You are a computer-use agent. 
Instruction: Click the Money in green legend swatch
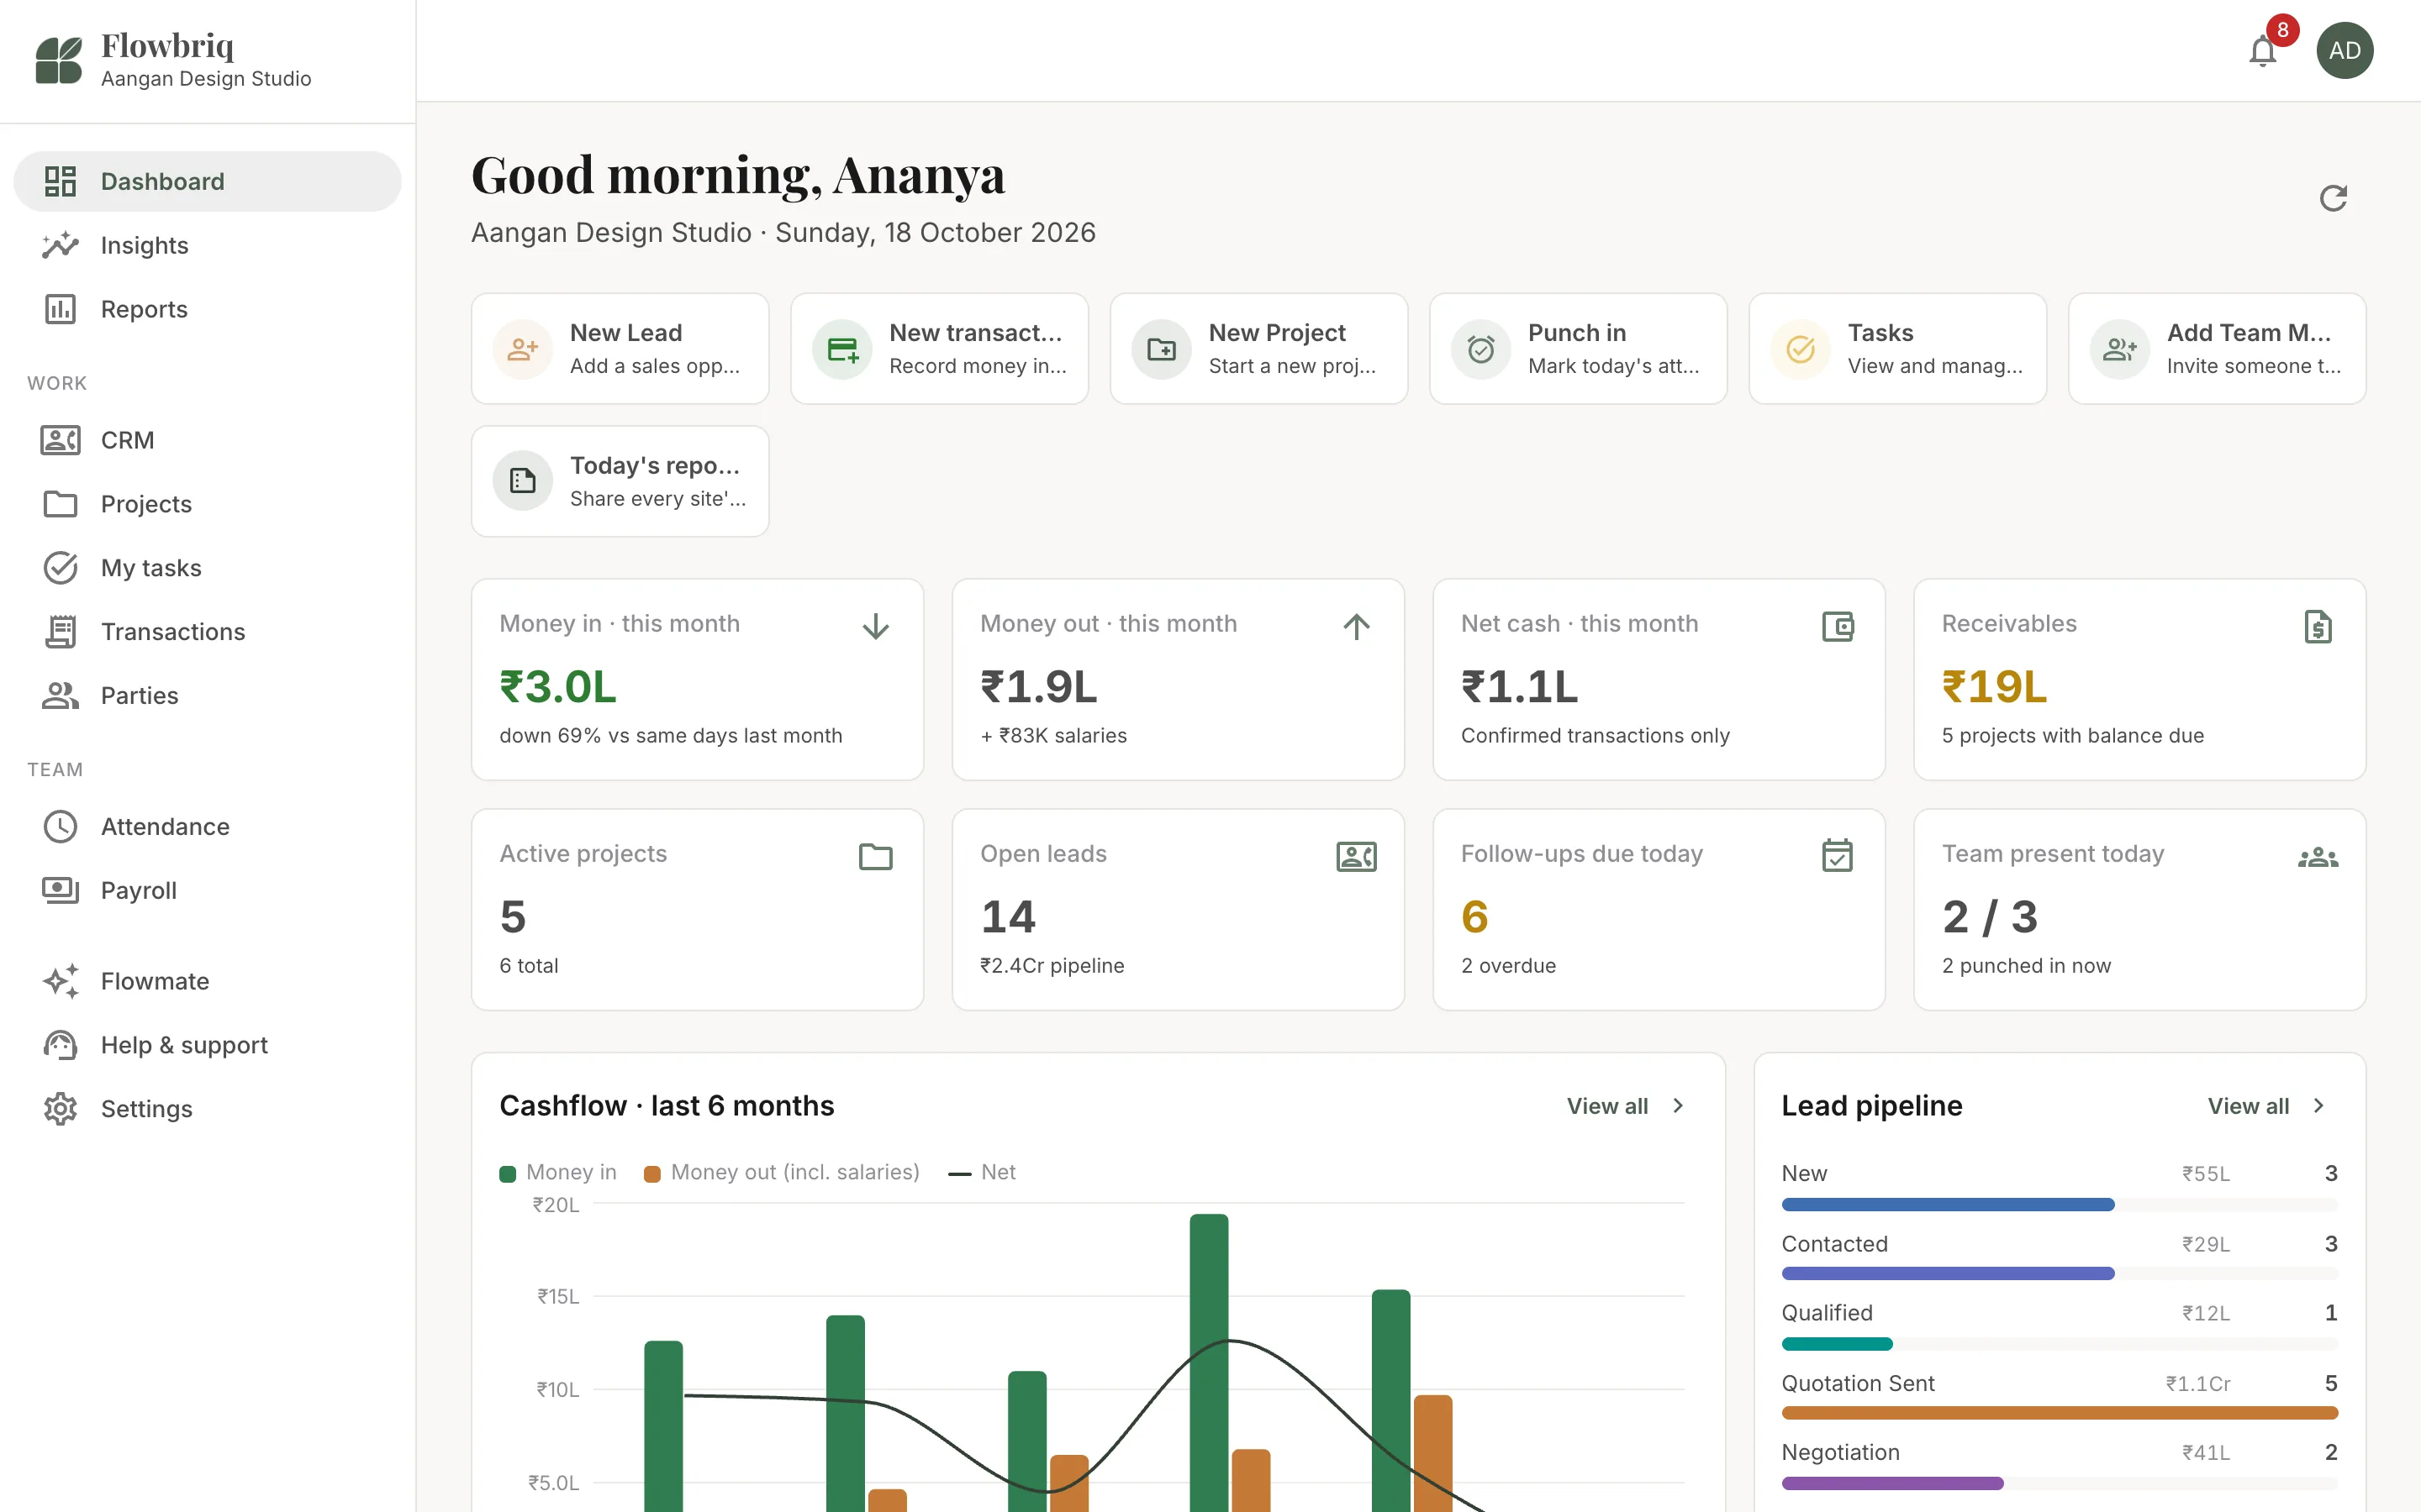pyautogui.click(x=509, y=1174)
